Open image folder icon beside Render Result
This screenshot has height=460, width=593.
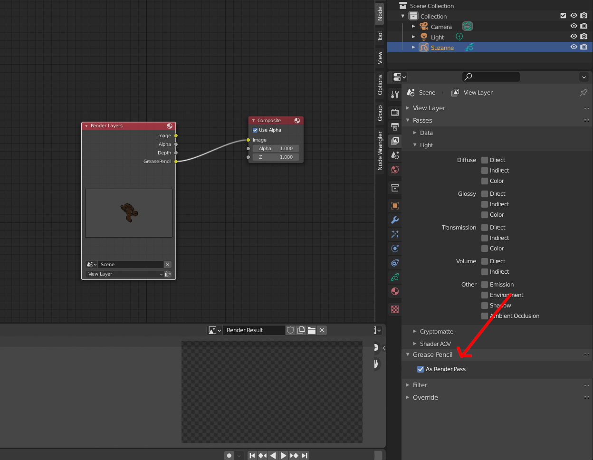312,330
